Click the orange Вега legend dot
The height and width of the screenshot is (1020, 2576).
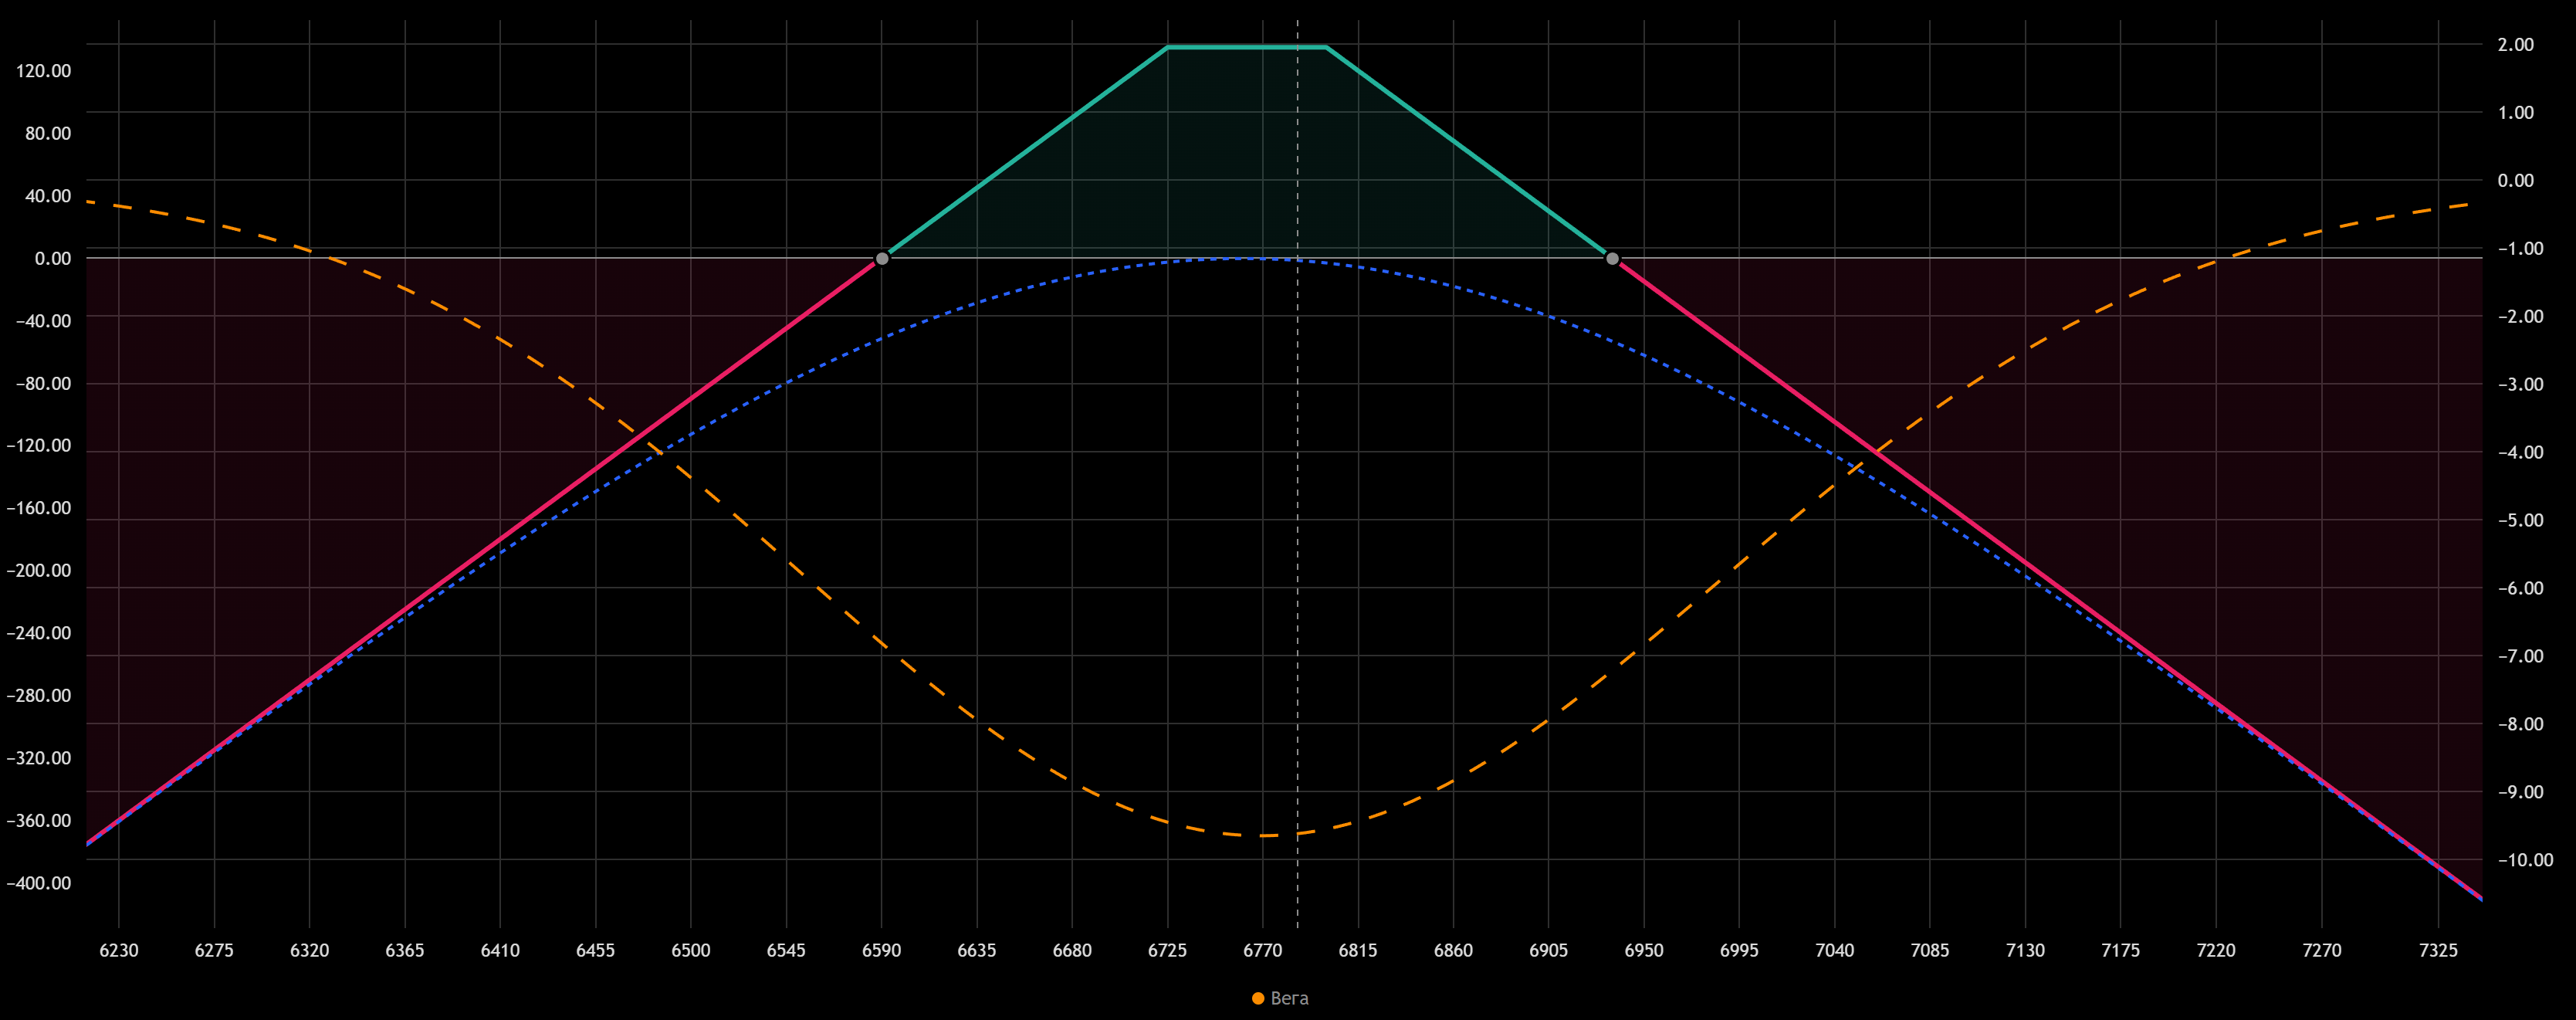[1258, 998]
